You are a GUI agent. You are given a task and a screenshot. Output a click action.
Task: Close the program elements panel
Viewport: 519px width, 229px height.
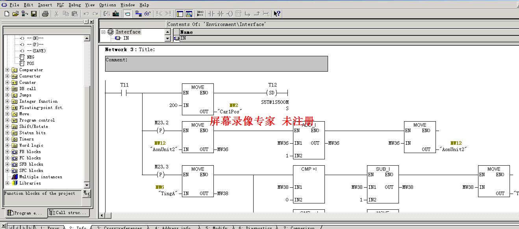91,22
